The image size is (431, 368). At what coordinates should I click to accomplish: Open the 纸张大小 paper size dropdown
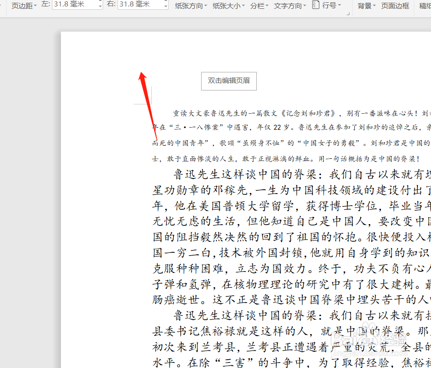[x=227, y=6]
